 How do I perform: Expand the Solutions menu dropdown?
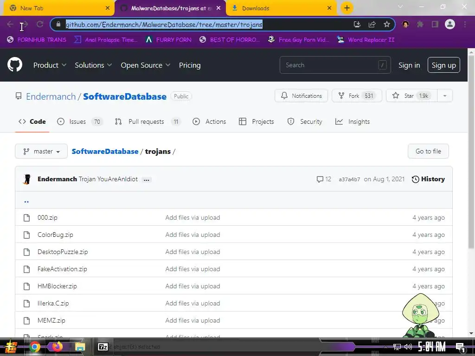(93, 65)
